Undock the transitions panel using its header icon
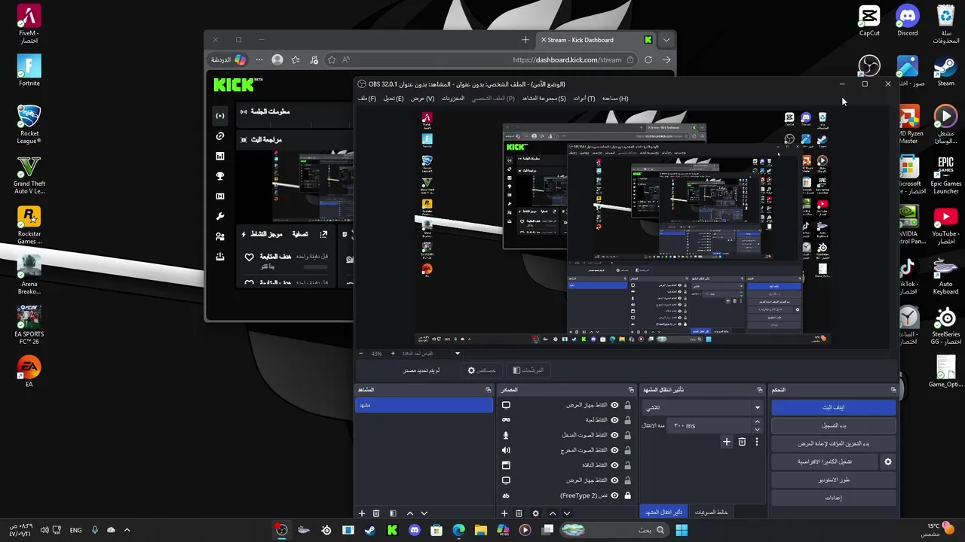Viewport: 965px width, 542px height. 759,390
